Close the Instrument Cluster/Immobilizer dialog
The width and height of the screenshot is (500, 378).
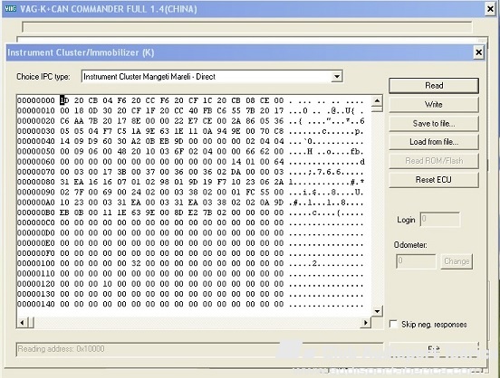point(478,52)
